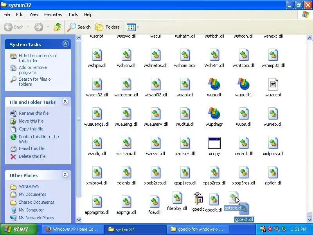Select the wshom.ocx file icon

185,55
